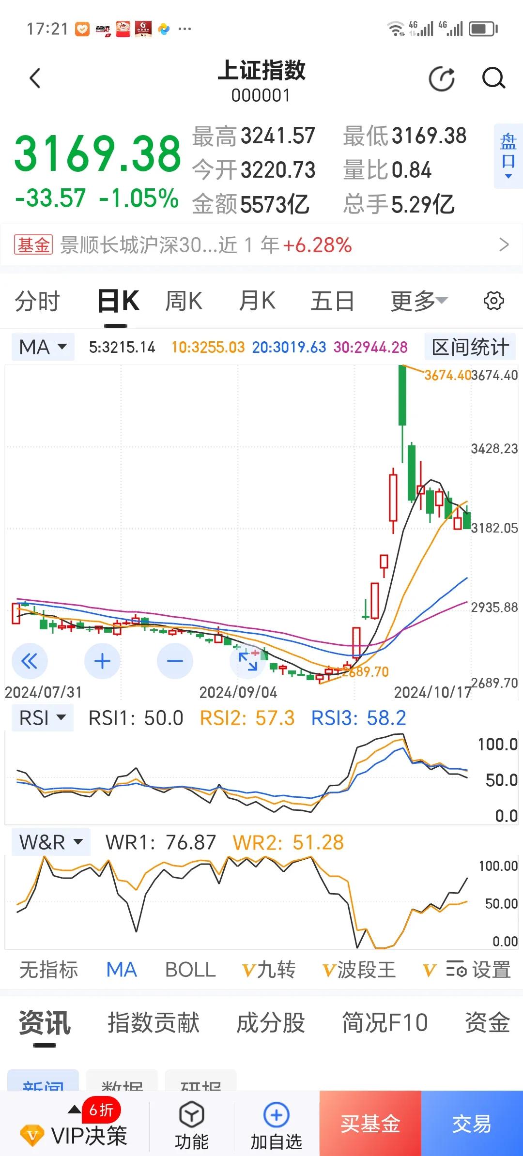Tap the 区间统计 button

pyautogui.click(x=470, y=347)
